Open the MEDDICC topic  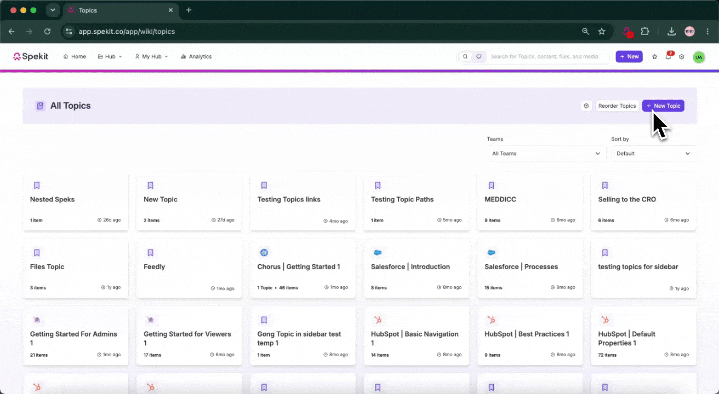coord(530,202)
